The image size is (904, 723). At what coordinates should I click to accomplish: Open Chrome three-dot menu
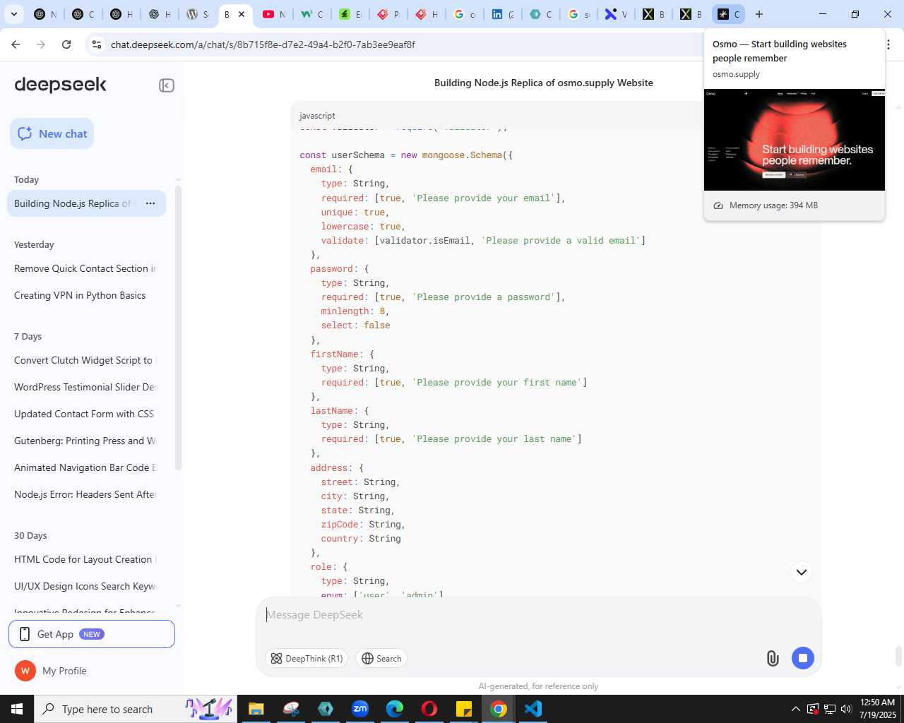tap(888, 44)
